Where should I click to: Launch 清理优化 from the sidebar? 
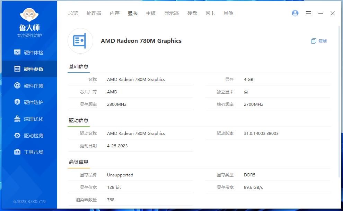(29, 119)
